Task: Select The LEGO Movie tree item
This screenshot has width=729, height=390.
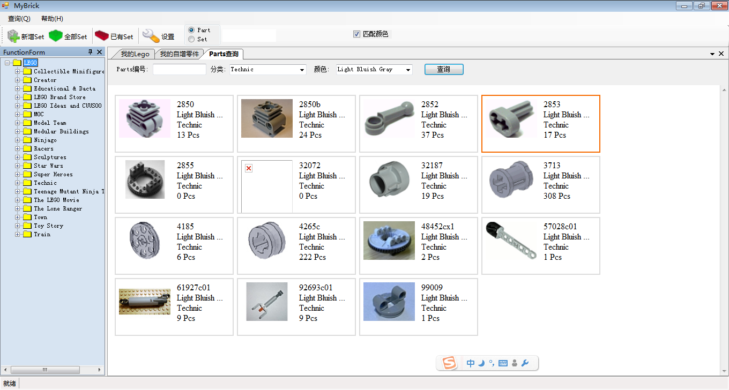Action: tap(57, 200)
